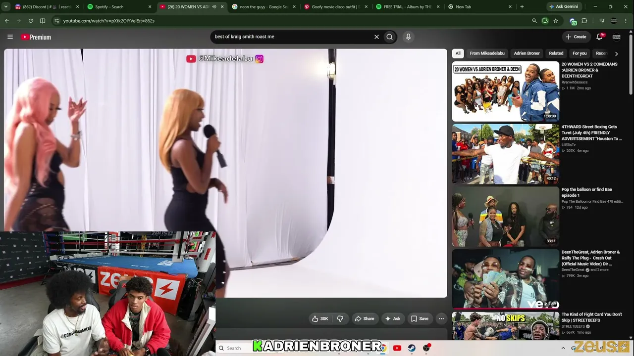View site information icon in address bar

click(56, 21)
